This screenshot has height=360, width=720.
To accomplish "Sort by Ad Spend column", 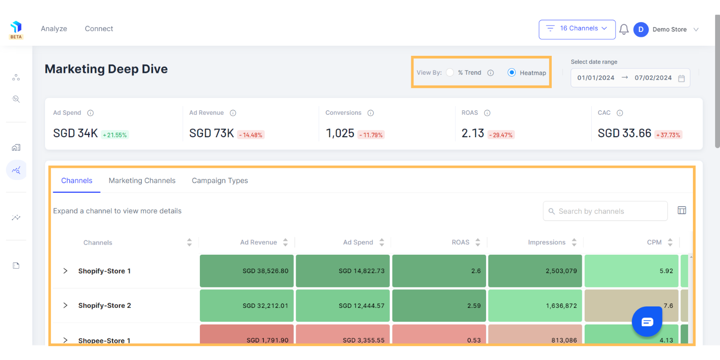I will coord(382,243).
